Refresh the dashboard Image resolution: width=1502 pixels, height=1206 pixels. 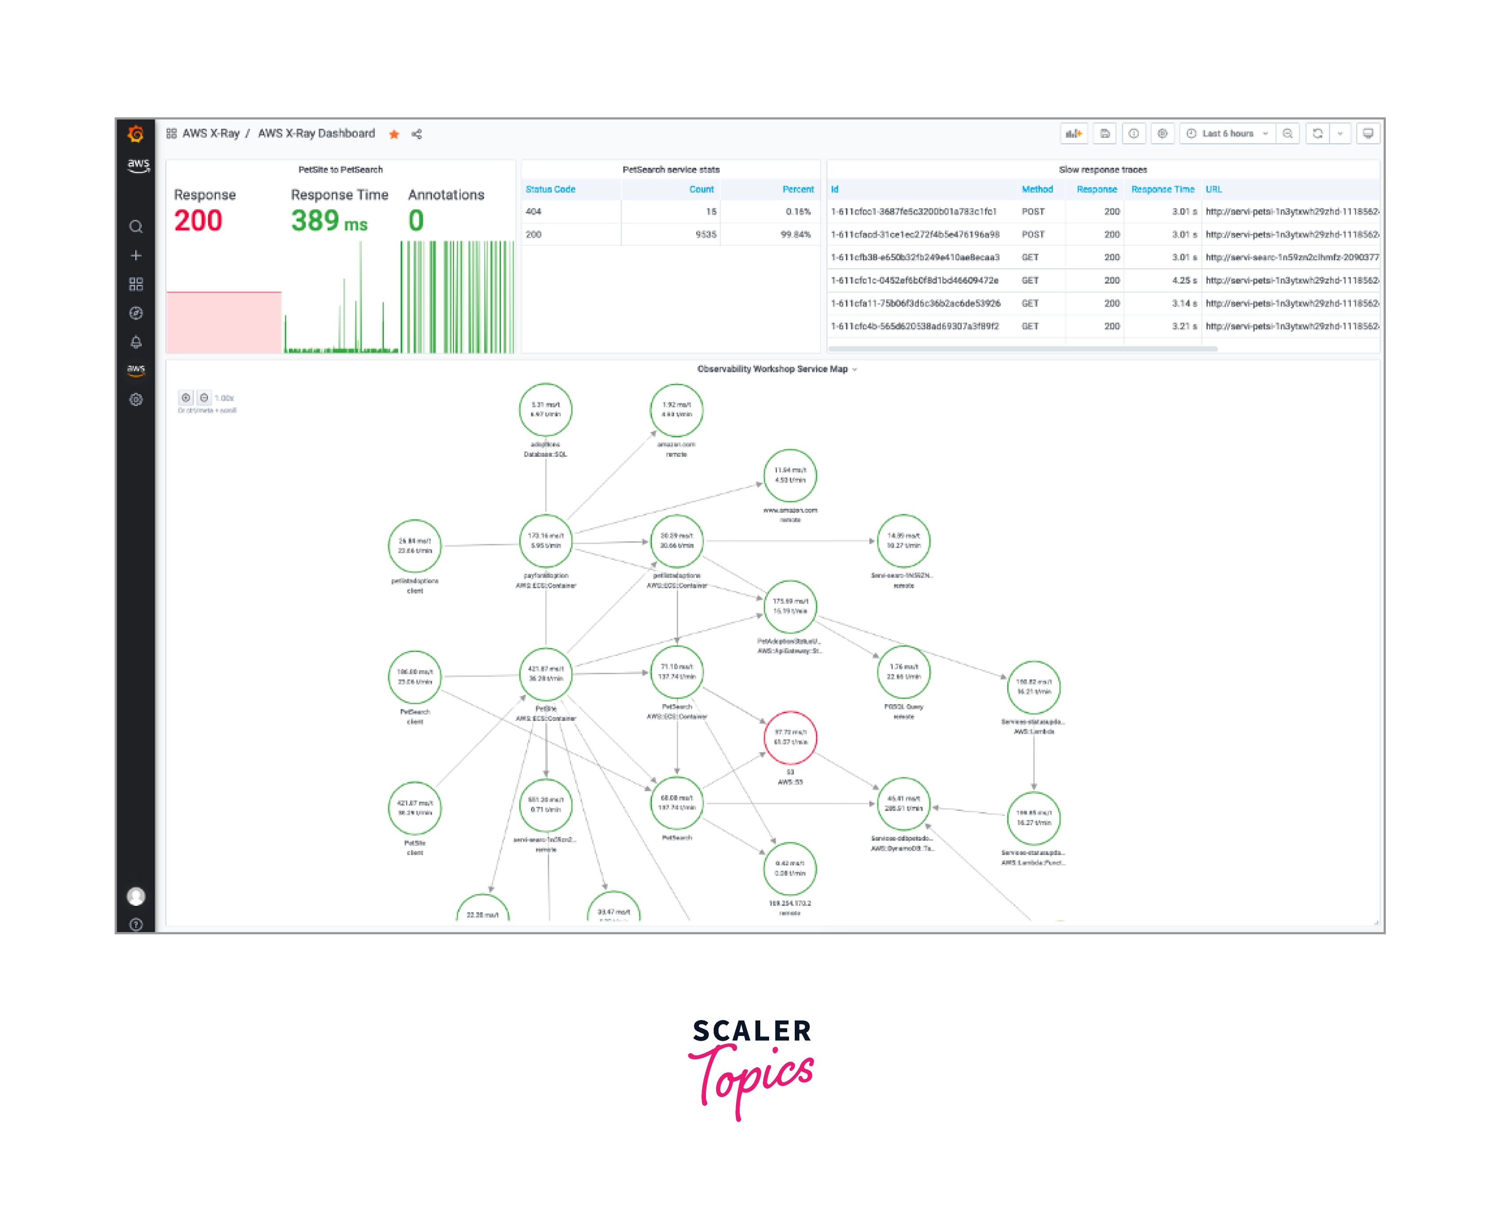click(1317, 134)
